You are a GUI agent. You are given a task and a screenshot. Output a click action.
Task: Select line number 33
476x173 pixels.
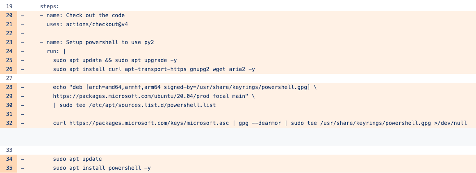(x=9, y=150)
